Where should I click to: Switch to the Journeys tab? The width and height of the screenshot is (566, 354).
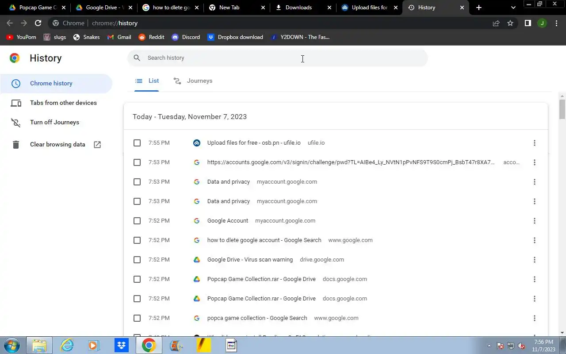pyautogui.click(x=193, y=81)
